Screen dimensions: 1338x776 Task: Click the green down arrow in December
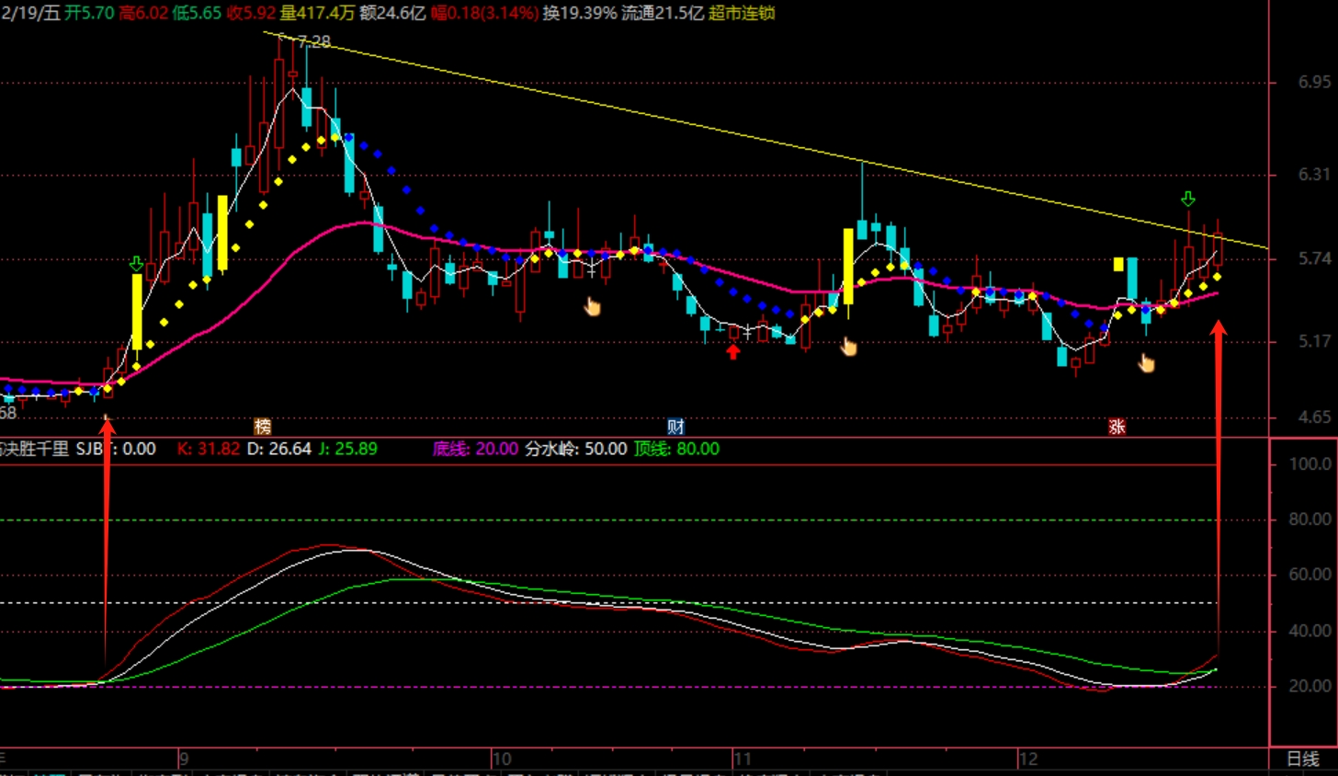click(1188, 199)
